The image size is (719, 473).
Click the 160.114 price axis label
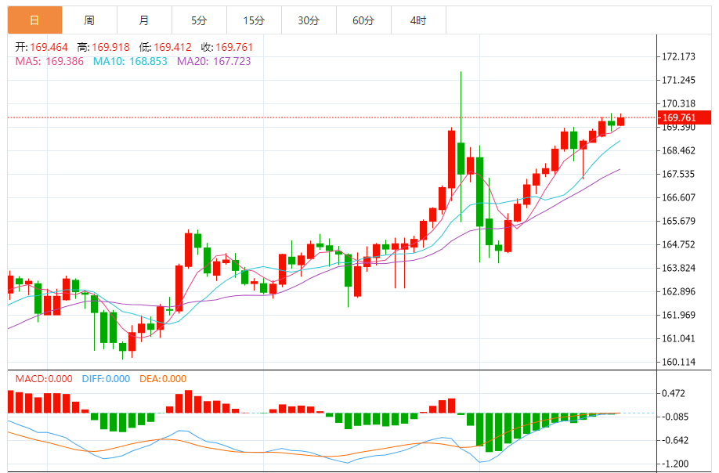tap(678, 362)
